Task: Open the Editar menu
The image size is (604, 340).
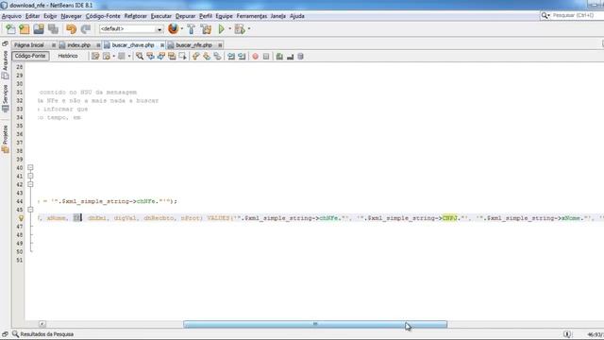Action: pyautogui.click(x=33, y=16)
